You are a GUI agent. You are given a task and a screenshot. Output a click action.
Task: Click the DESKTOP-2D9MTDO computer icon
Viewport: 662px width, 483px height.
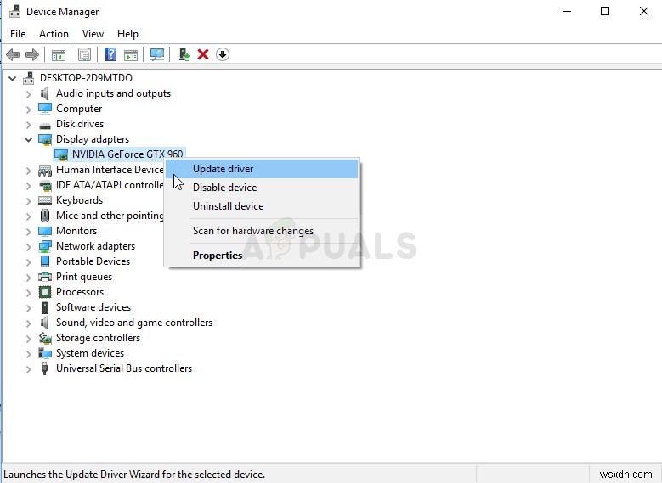tap(29, 78)
